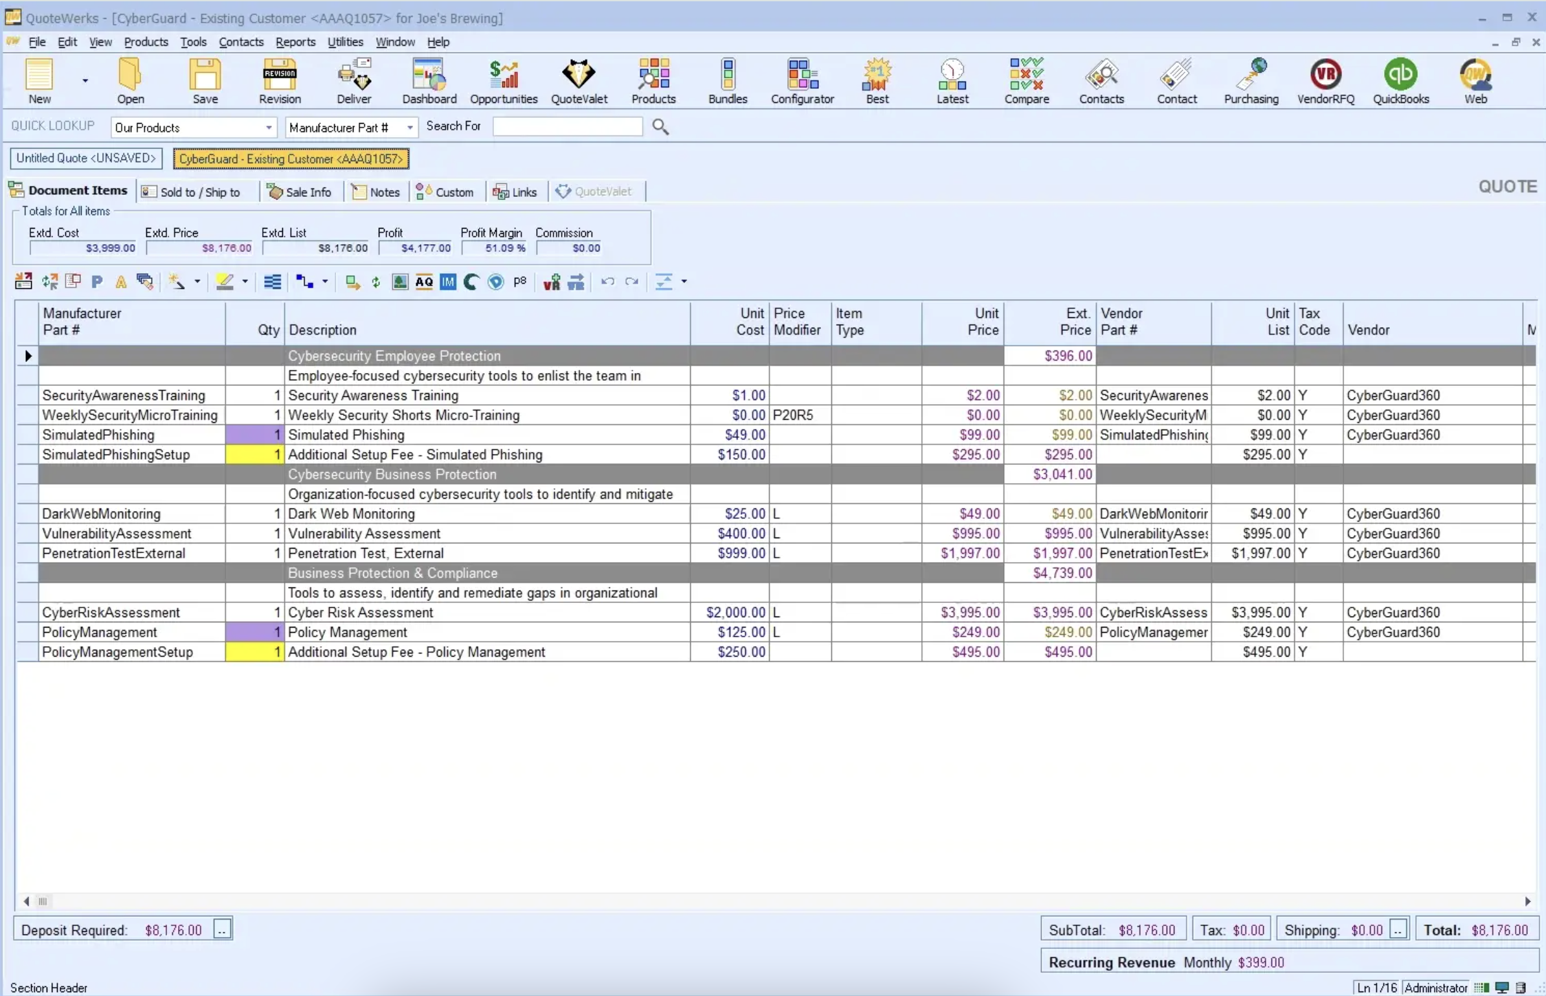
Task: Create a Revision of the quote
Action: pyautogui.click(x=280, y=81)
